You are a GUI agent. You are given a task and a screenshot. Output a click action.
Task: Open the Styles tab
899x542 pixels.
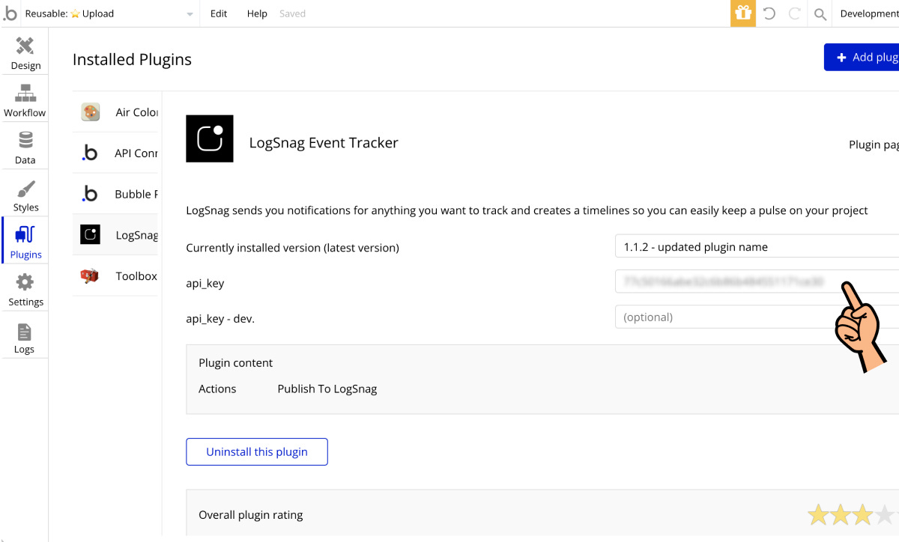pos(25,193)
